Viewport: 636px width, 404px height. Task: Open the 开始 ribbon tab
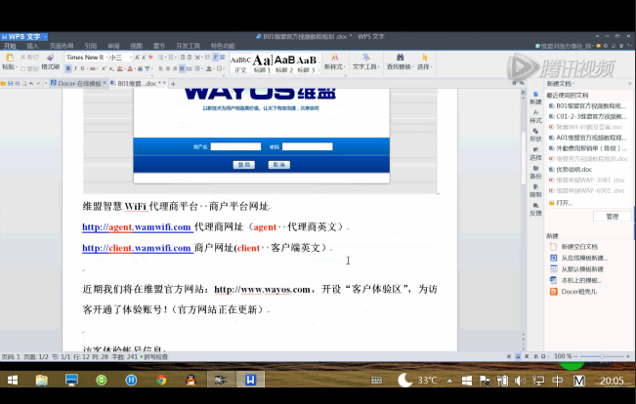pyautogui.click(x=10, y=46)
